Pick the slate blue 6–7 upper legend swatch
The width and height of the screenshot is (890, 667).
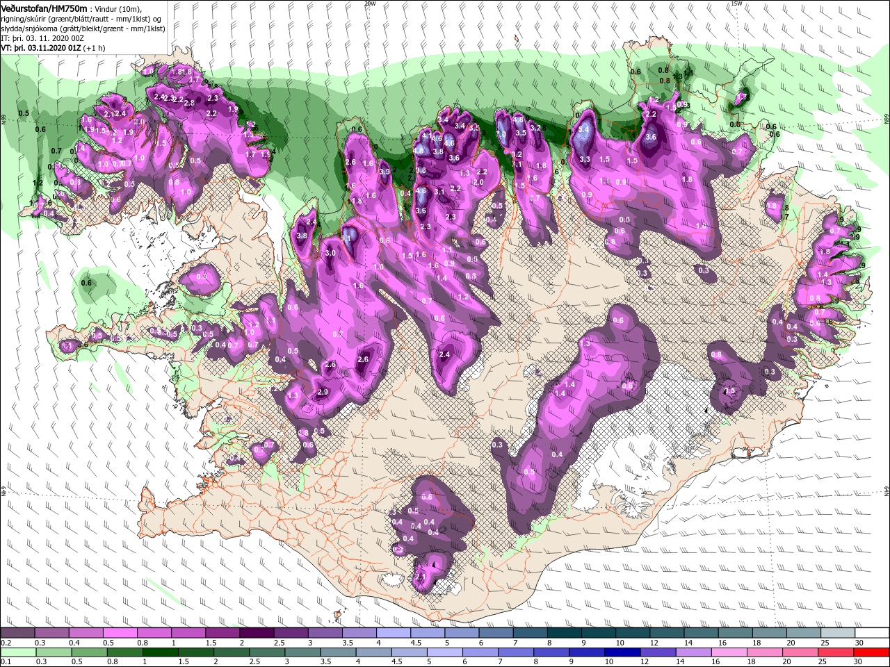coord(496,632)
